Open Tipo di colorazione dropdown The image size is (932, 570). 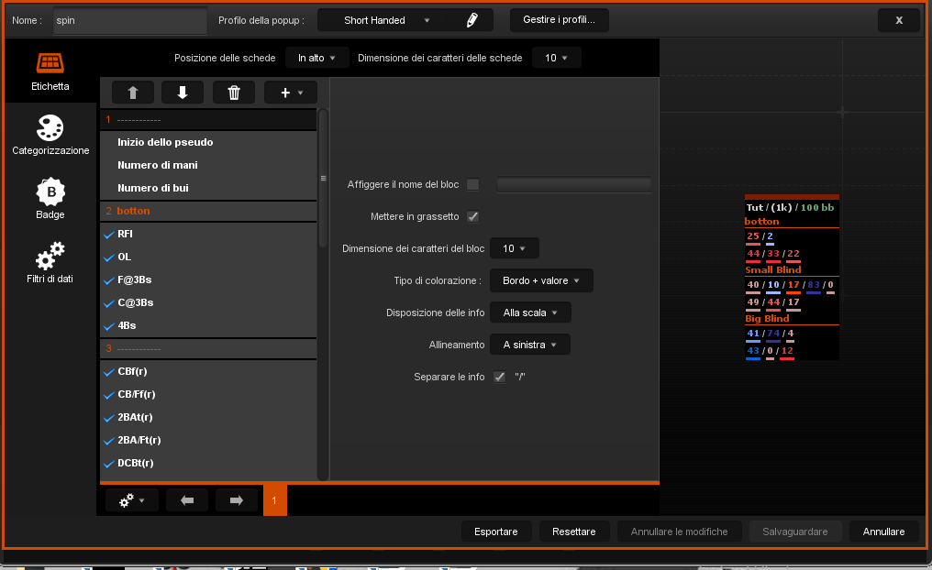(x=541, y=280)
